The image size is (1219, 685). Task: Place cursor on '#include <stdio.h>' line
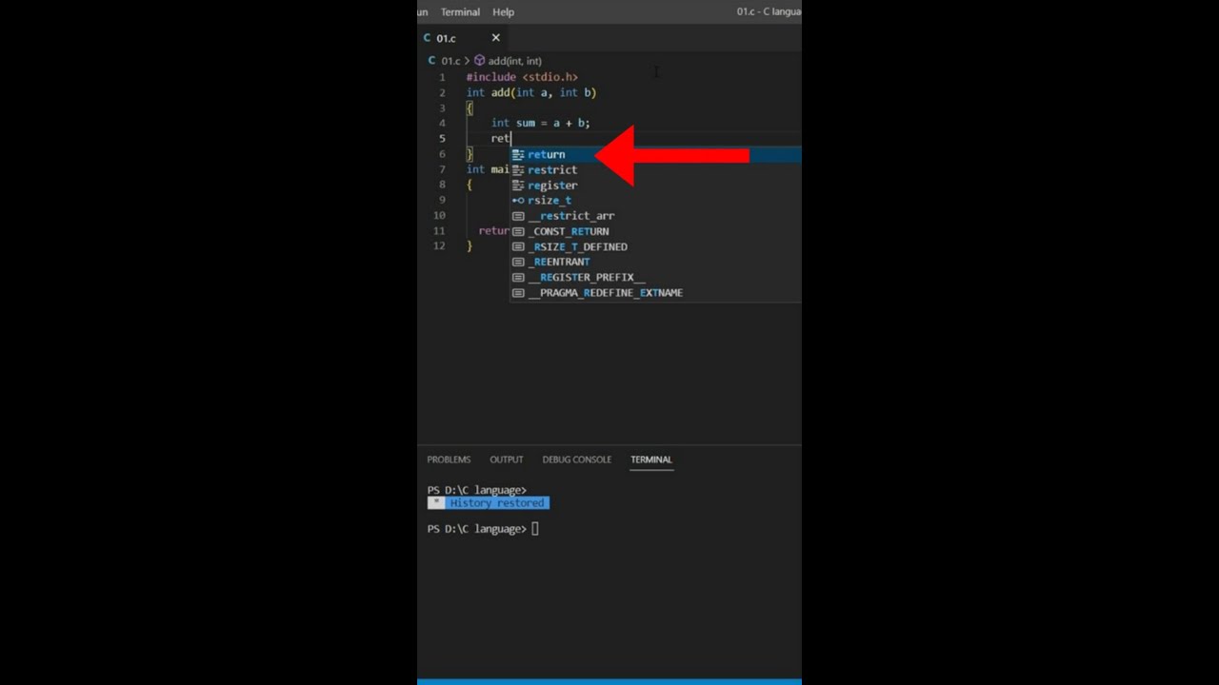(522, 77)
